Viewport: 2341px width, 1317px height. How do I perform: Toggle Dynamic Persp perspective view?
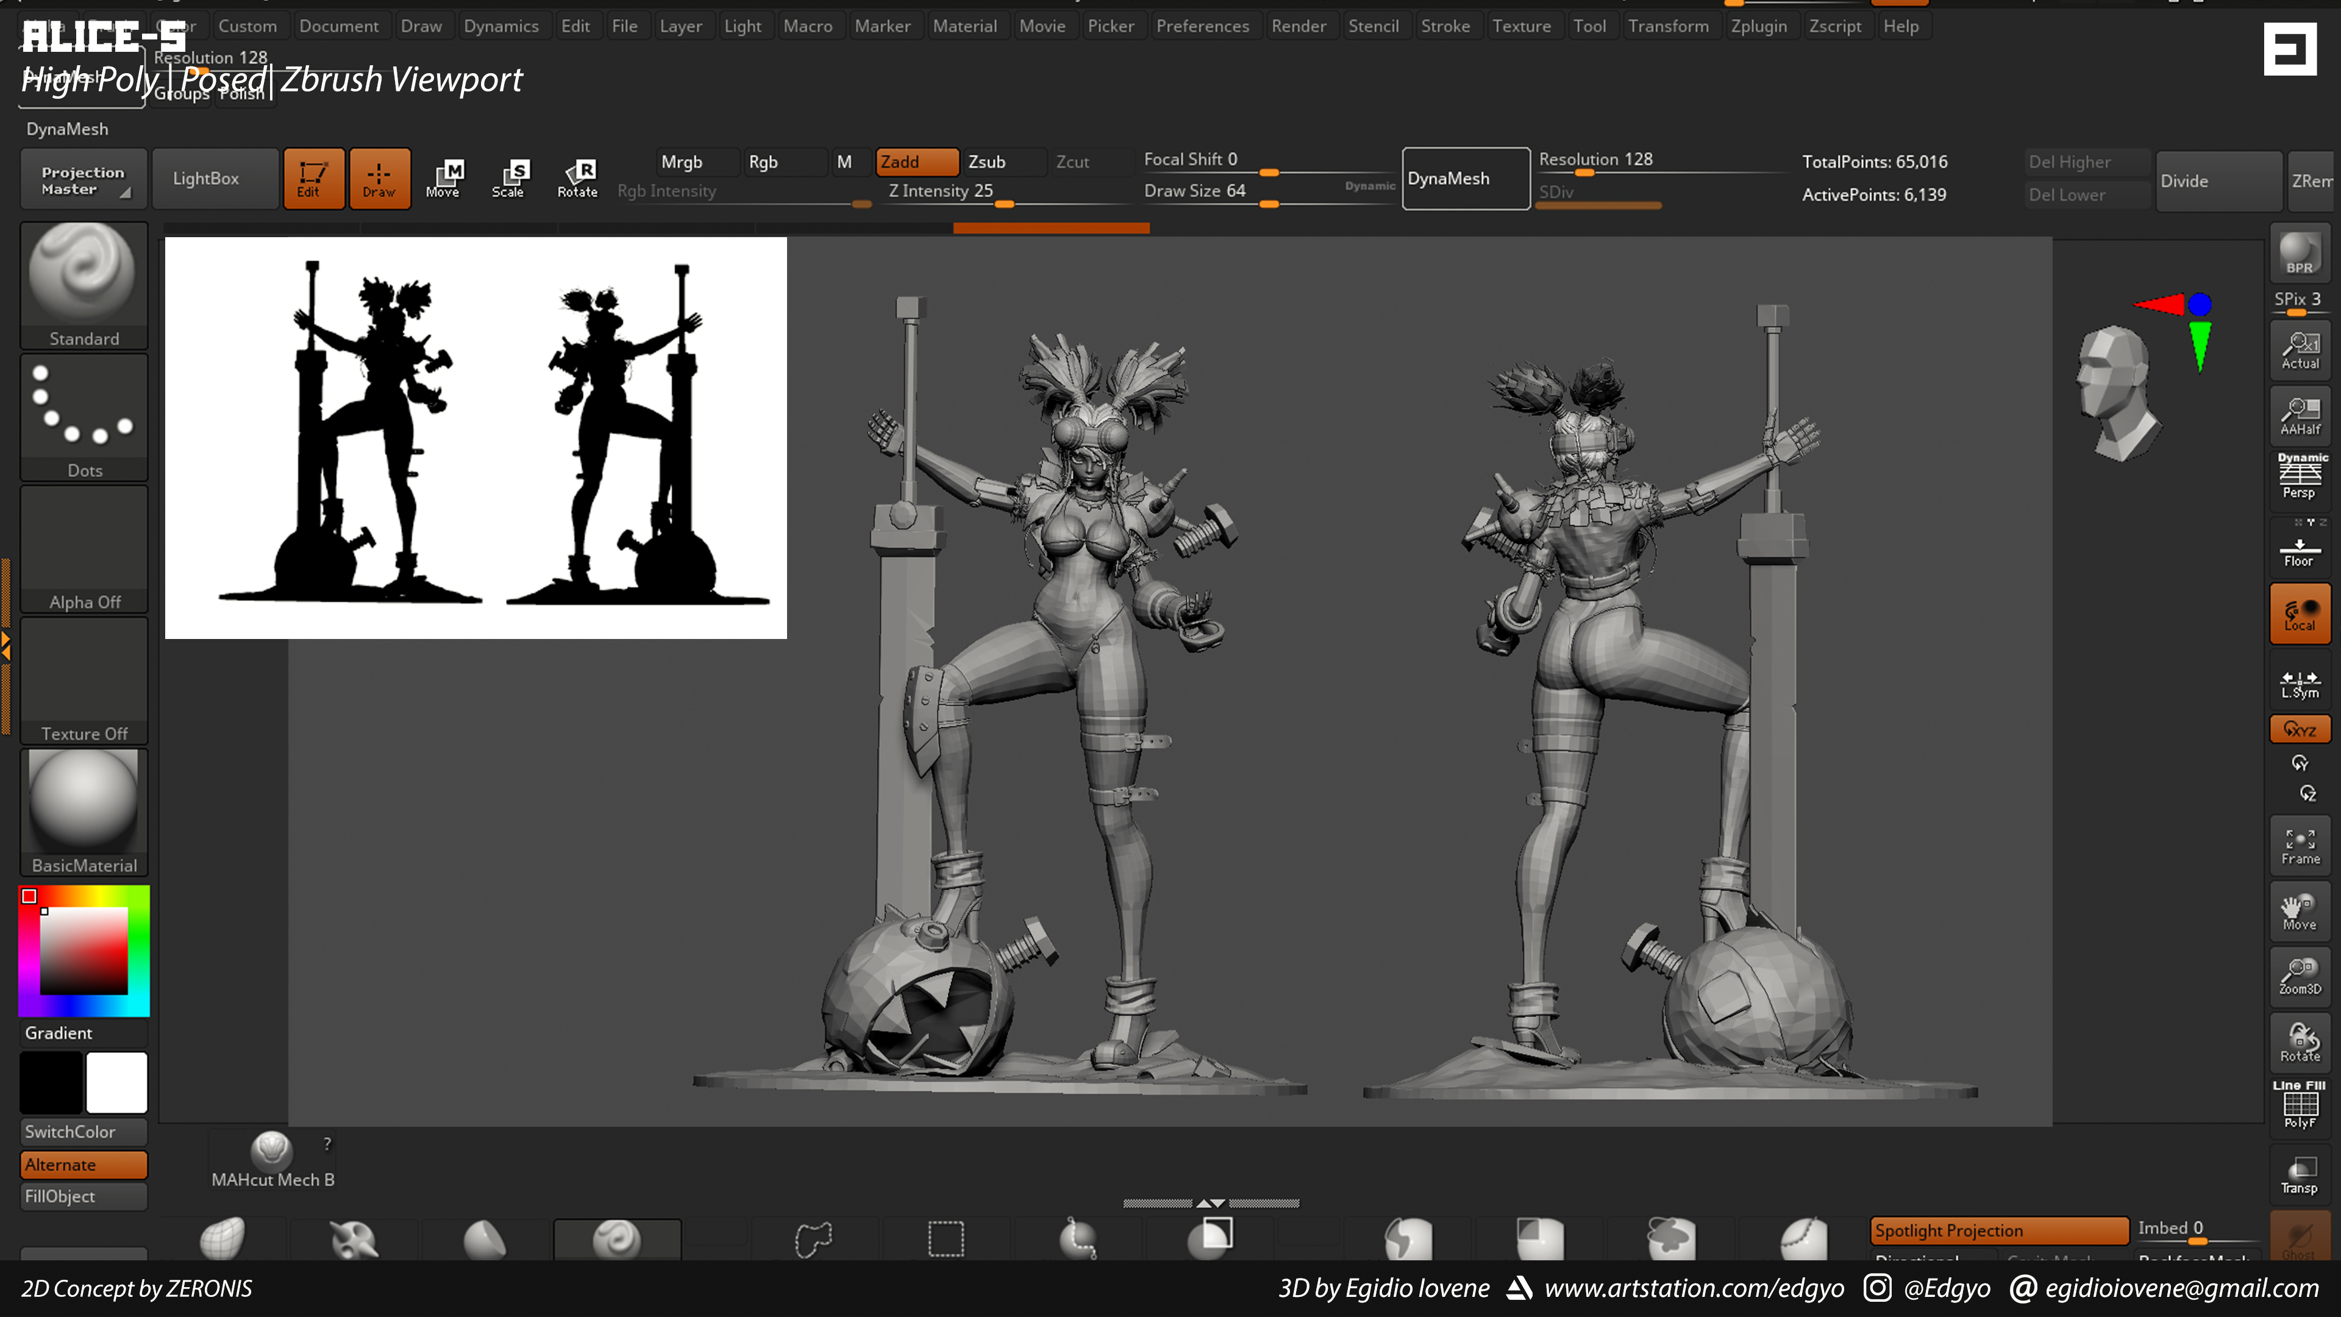click(2299, 476)
